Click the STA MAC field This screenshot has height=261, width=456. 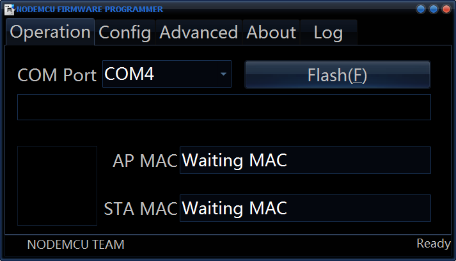click(305, 209)
